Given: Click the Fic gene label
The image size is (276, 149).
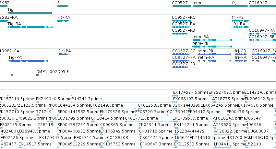Looking at the screenshot, I should pyautogui.click(x=60, y=3).
